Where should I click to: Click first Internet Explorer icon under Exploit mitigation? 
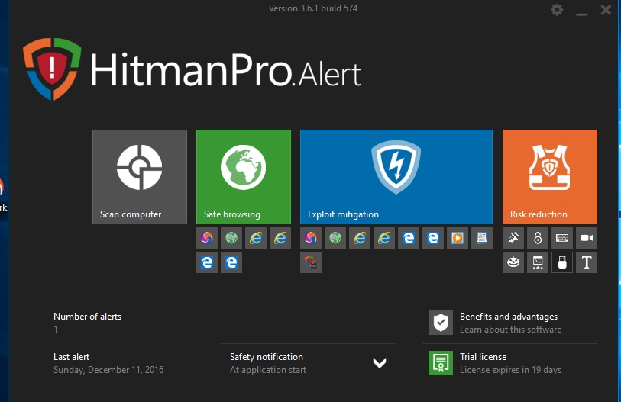click(360, 238)
